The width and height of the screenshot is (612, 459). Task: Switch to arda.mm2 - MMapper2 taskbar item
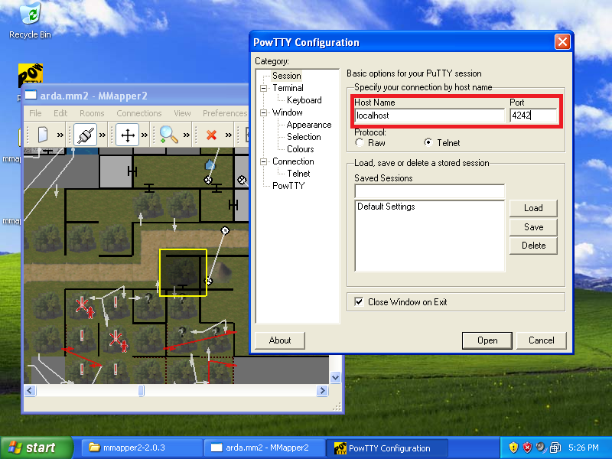[x=264, y=448]
